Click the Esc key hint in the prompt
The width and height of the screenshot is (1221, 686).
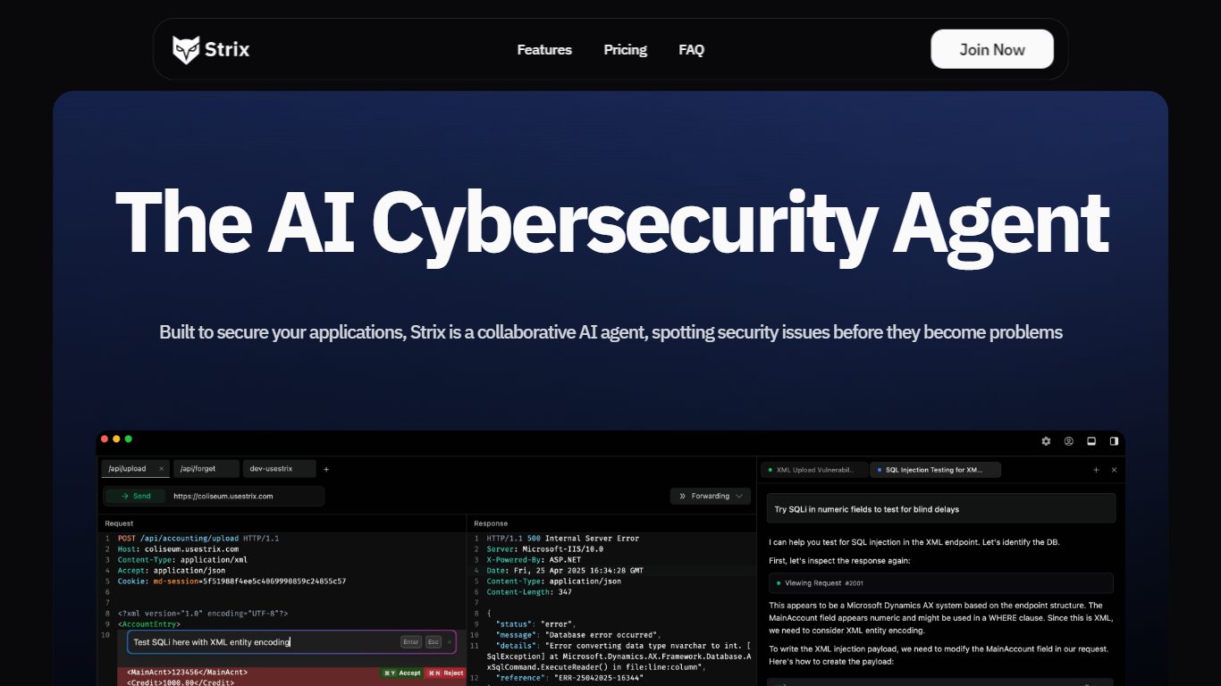433,641
